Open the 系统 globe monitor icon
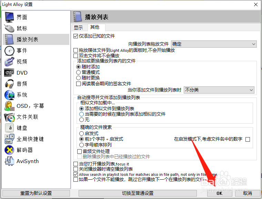This screenshot has width=262, height=199. [x=9, y=95]
